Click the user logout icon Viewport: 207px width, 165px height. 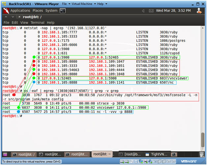(199, 11)
